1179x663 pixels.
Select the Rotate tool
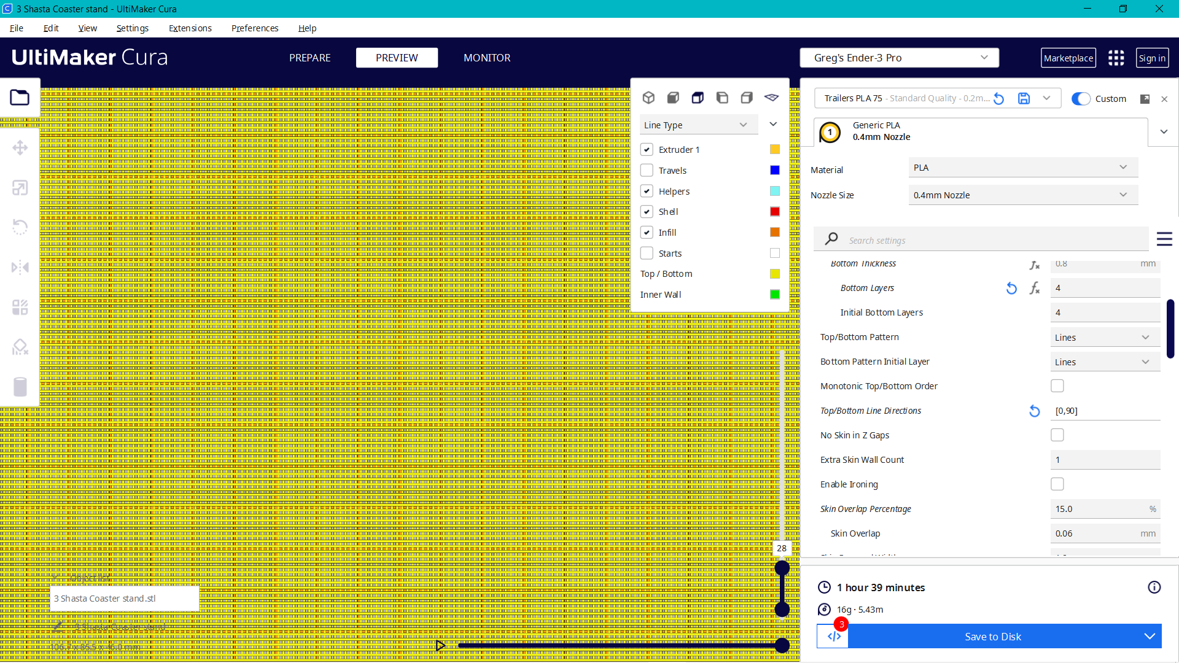20,227
